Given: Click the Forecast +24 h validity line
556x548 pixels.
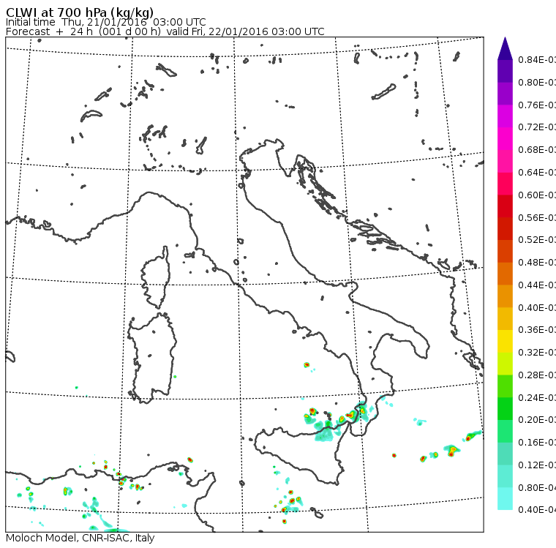Looking at the screenshot, I should 165,32.
